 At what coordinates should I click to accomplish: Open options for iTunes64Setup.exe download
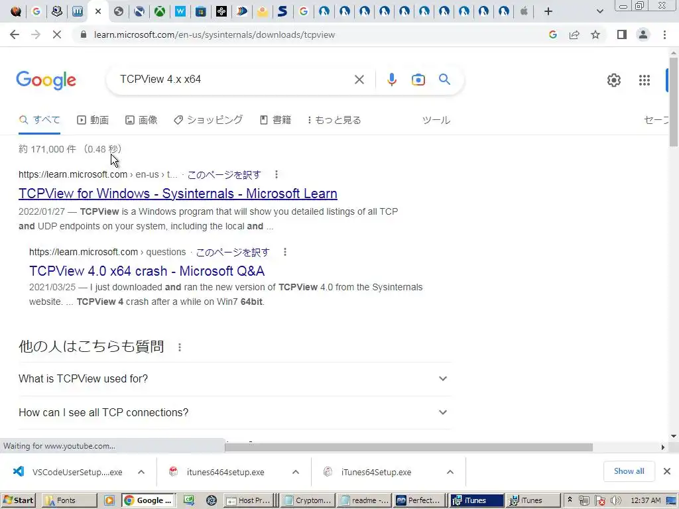click(x=450, y=472)
